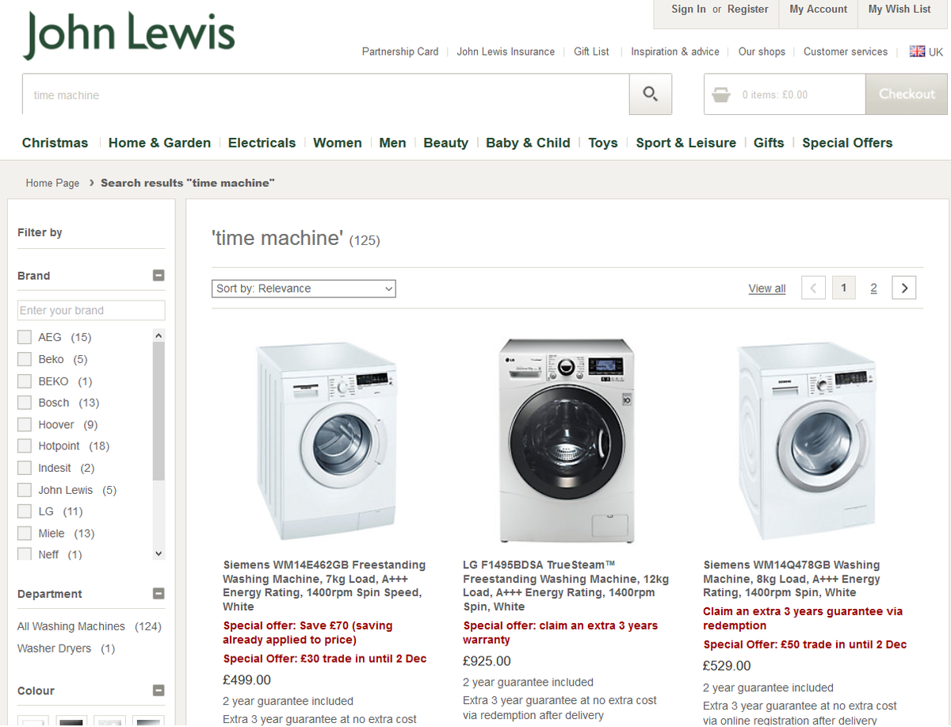
Task: Open the Gifts menu
Action: [769, 143]
